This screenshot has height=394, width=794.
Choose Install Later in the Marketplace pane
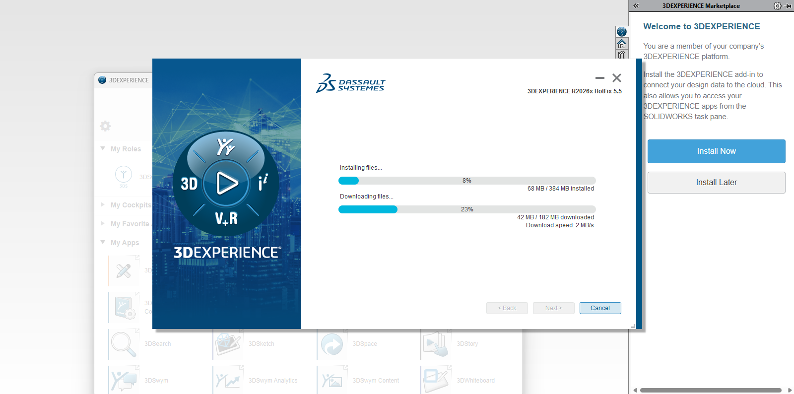(x=716, y=183)
